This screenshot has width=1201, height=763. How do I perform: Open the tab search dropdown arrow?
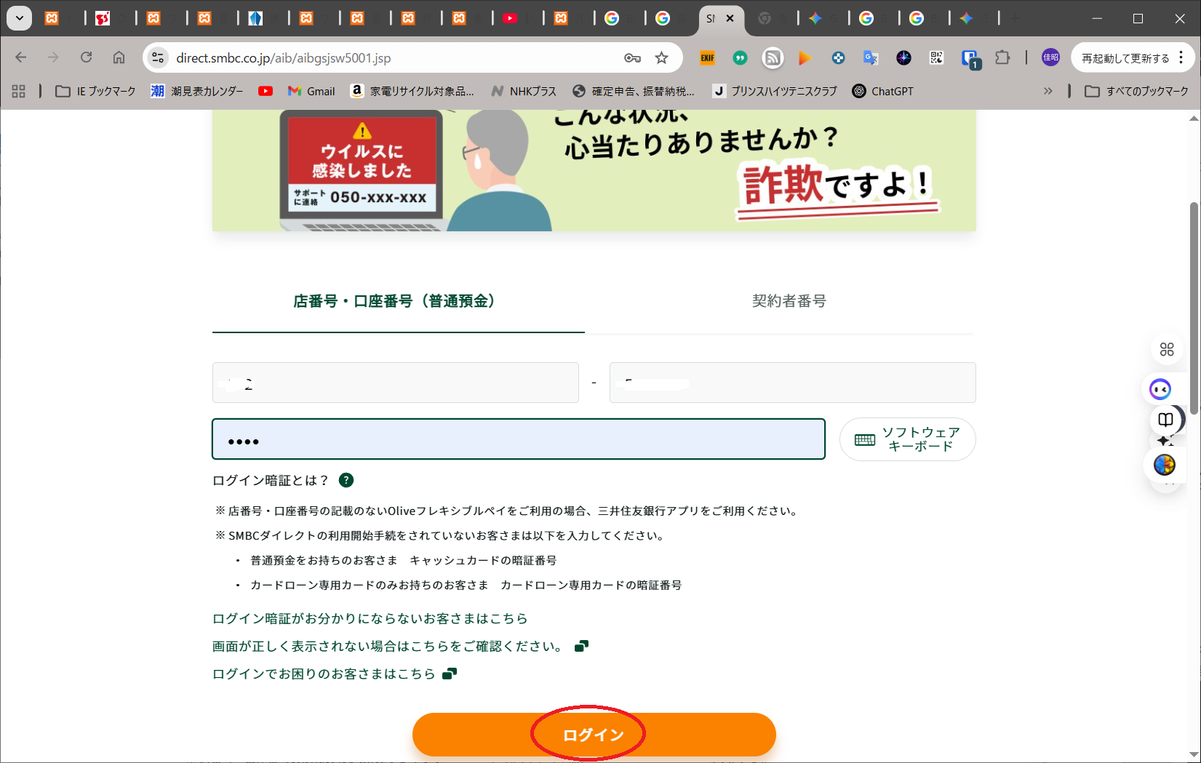[x=20, y=18]
